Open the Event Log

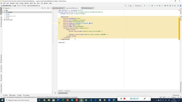176,95
